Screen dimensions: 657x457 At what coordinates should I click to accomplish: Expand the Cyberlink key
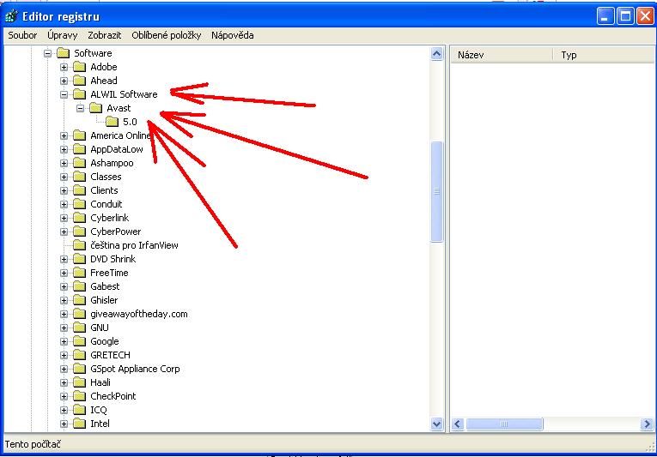[x=64, y=218]
